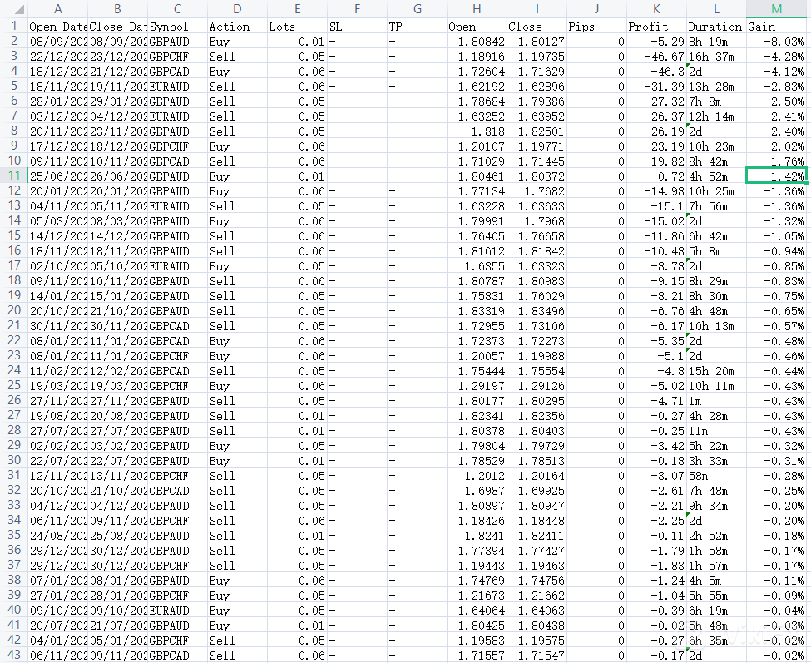Select the duration cell showing 58m

716,476
